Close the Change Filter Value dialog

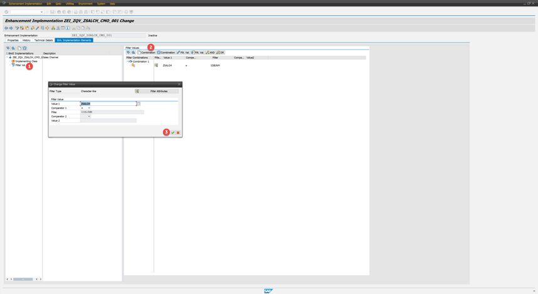[179, 84]
